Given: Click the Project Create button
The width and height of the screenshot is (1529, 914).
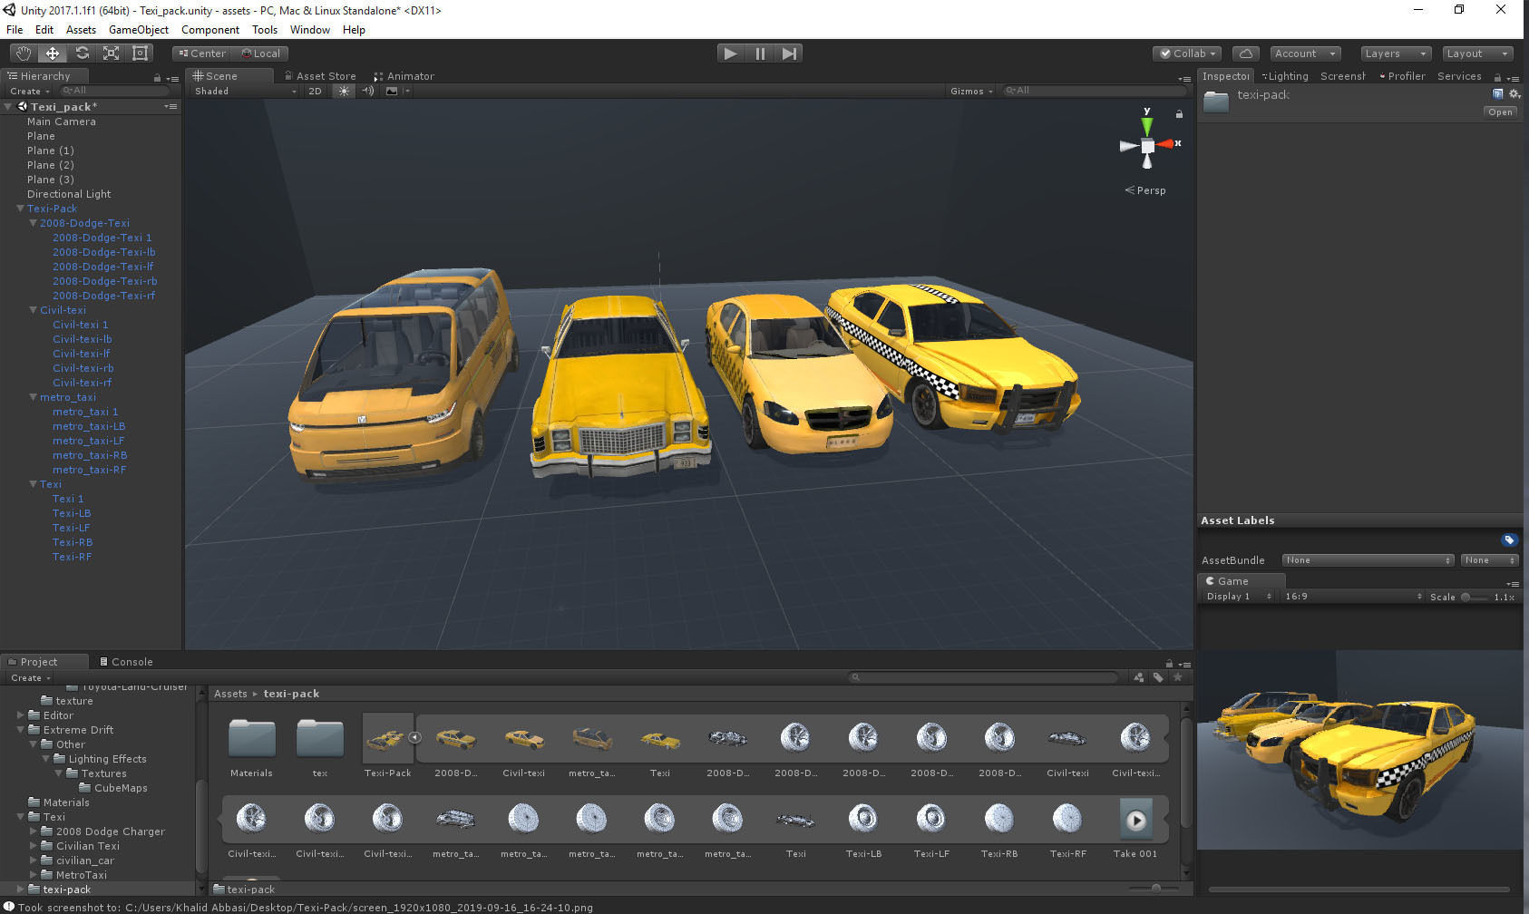Looking at the screenshot, I should 30,678.
